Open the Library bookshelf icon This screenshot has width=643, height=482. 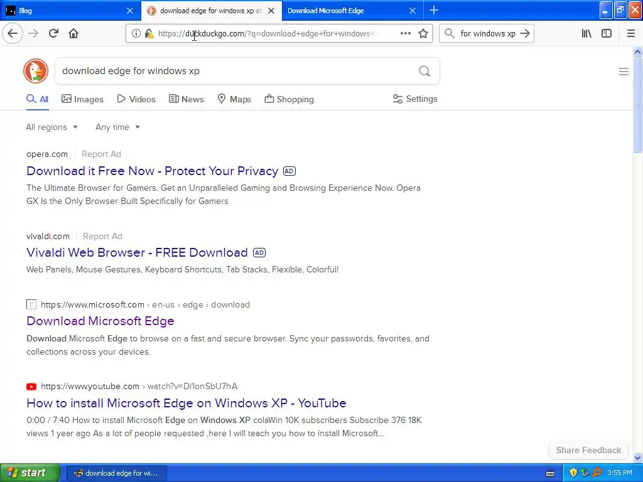586,34
